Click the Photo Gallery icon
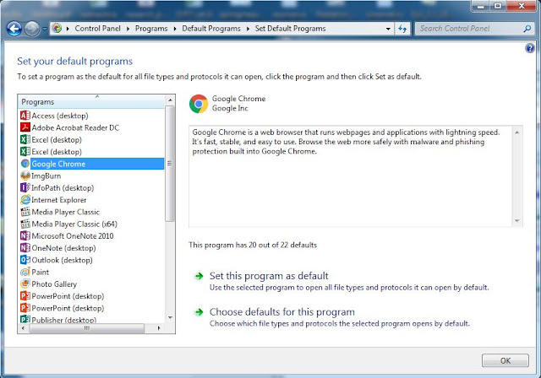 point(25,284)
